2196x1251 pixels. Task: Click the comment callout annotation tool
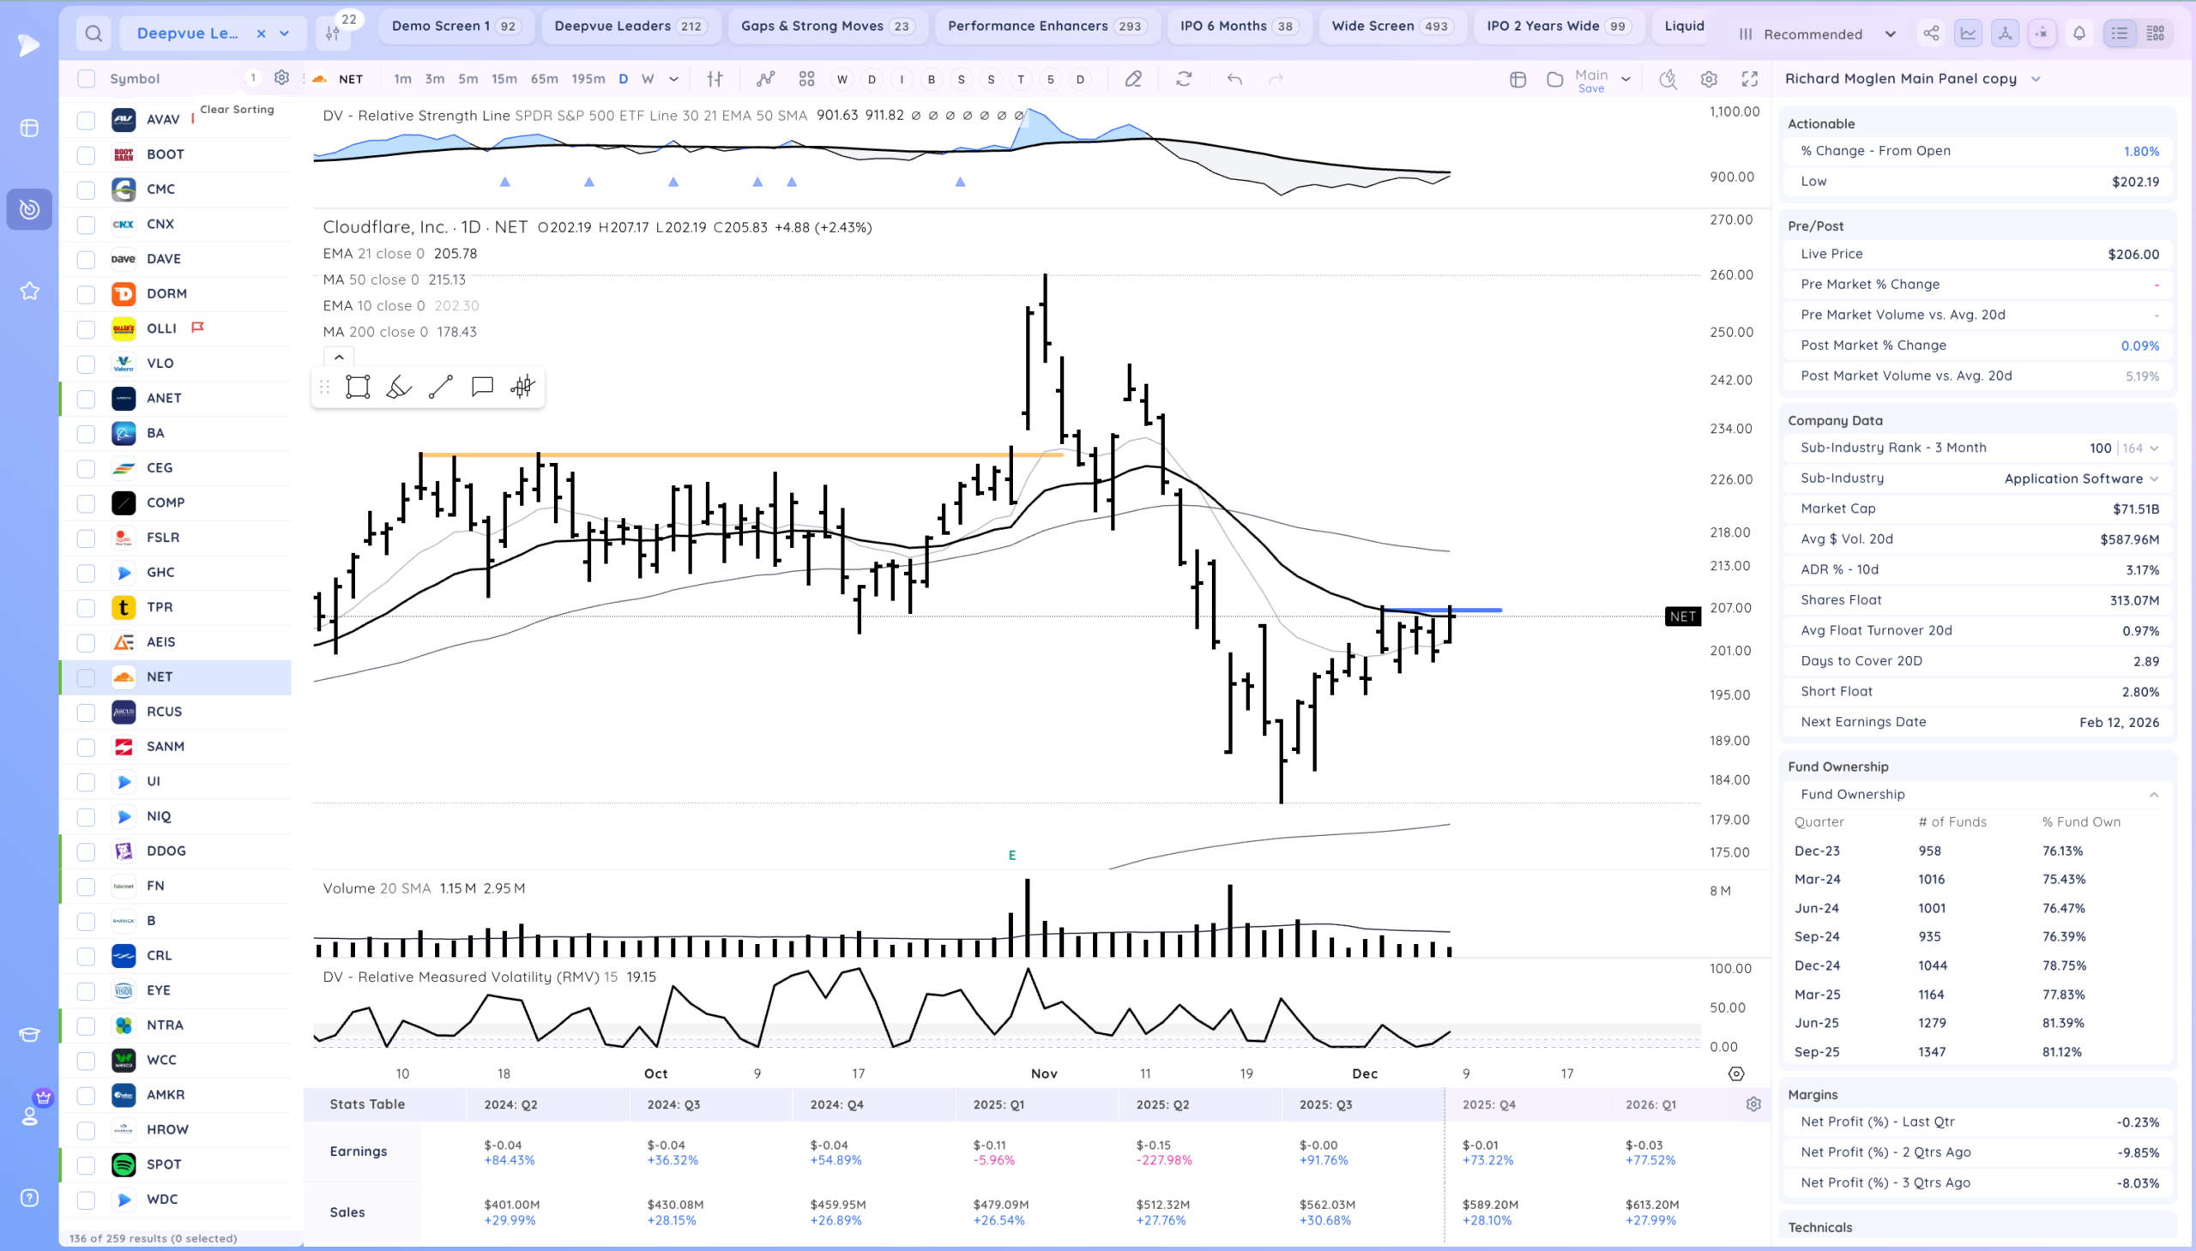pos(482,387)
